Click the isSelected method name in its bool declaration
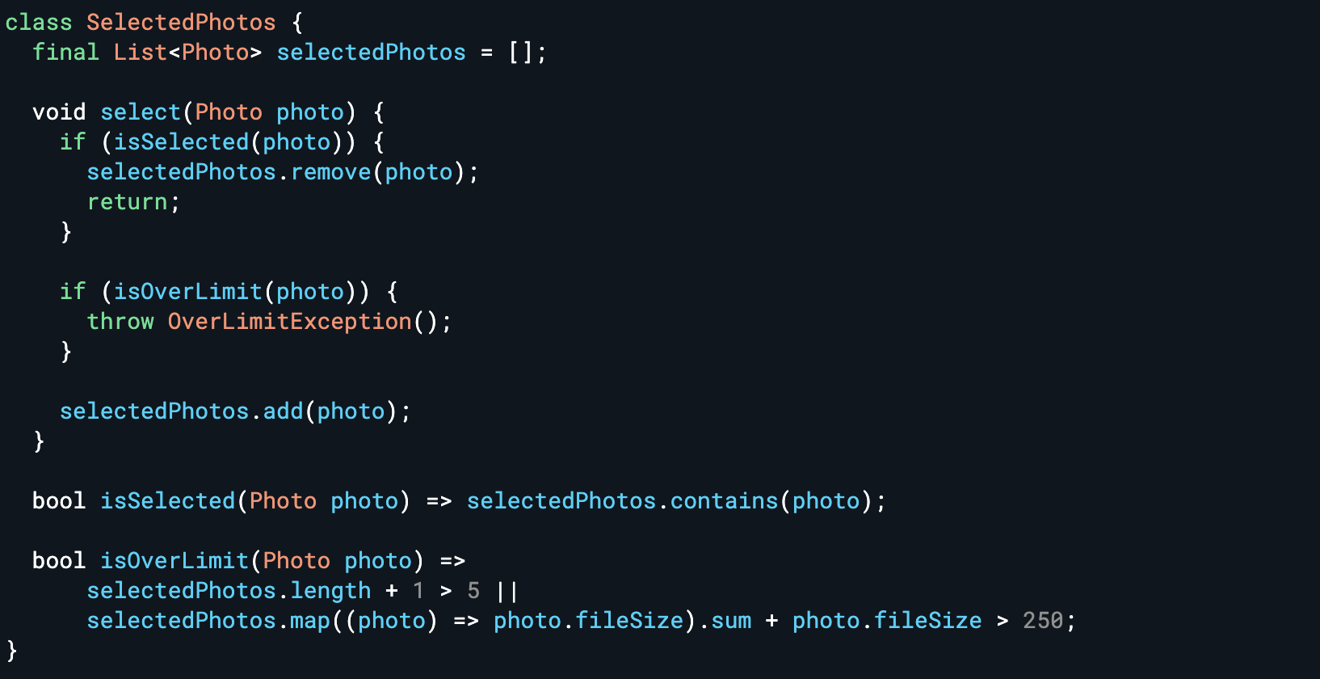1320x679 pixels. coord(168,501)
